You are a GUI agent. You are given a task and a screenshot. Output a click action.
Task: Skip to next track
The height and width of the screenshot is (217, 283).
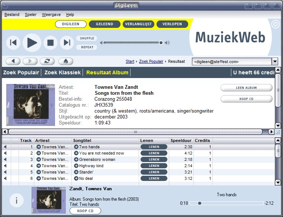click(67, 43)
